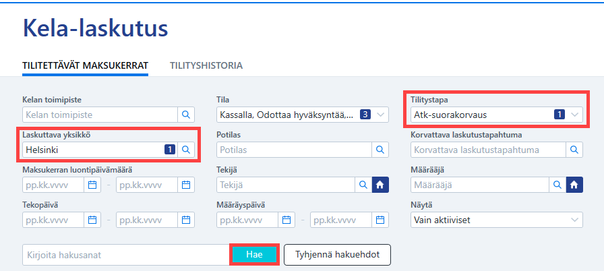Click Tekopäivä start date input
Image resolution: width=604 pixels, height=271 pixels.
tap(53, 220)
